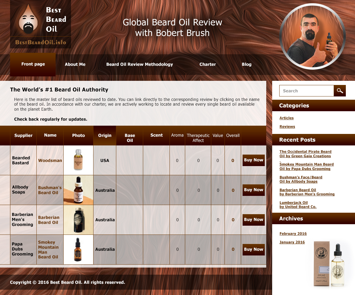Open the Articles category
The height and width of the screenshot is (295, 355).
286,118
